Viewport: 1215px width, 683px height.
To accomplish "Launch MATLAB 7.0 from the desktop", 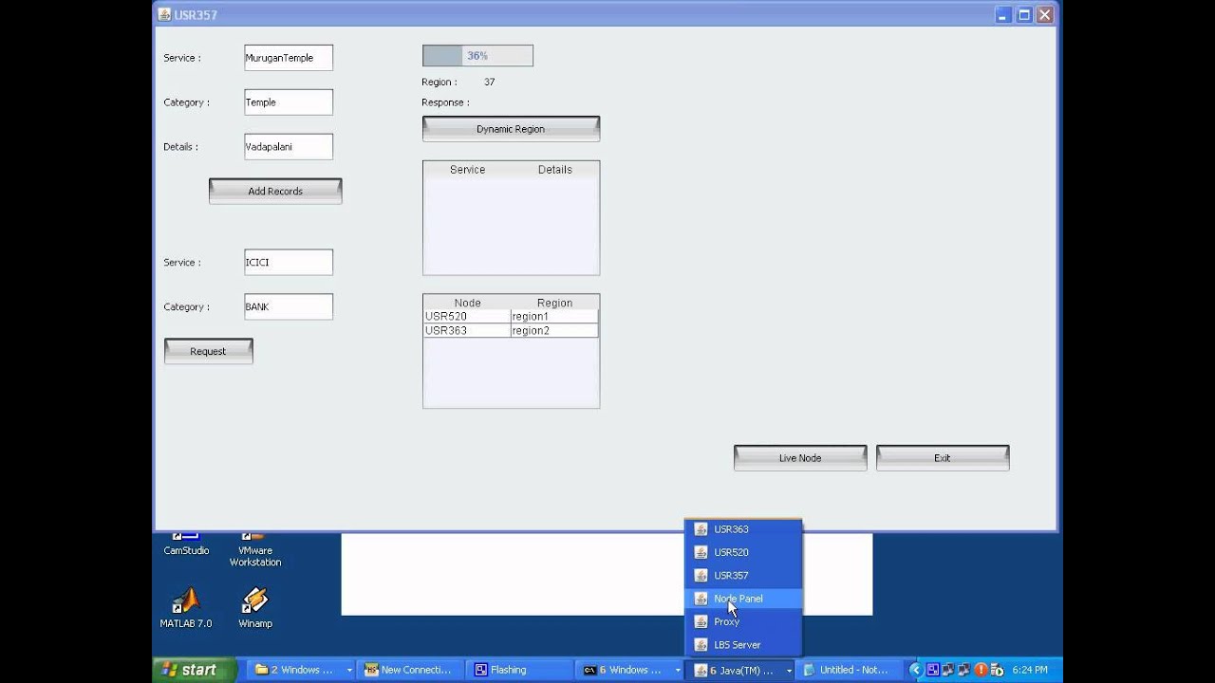I will click(x=186, y=608).
